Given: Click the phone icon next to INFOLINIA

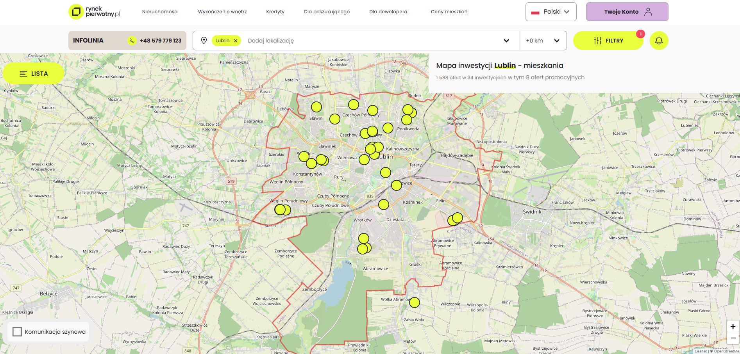Looking at the screenshot, I should (131, 40).
